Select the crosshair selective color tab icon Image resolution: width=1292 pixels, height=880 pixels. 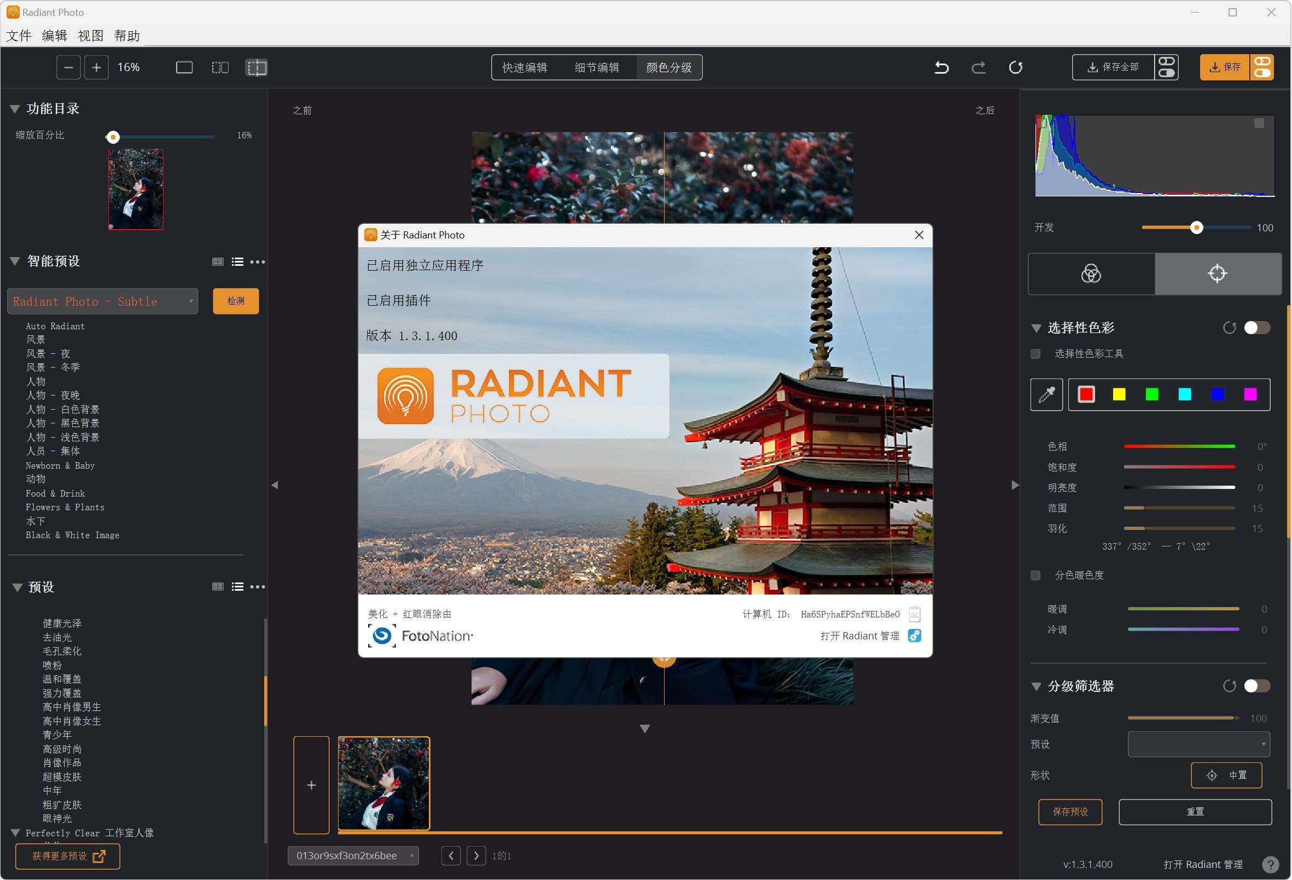(x=1218, y=273)
